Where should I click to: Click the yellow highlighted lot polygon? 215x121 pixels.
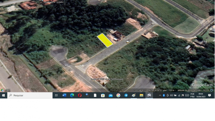click(x=105, y=40)
